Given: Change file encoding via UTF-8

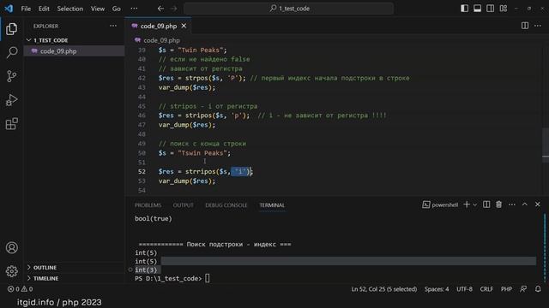Looking at the screenshot, I should pos(464,289).
